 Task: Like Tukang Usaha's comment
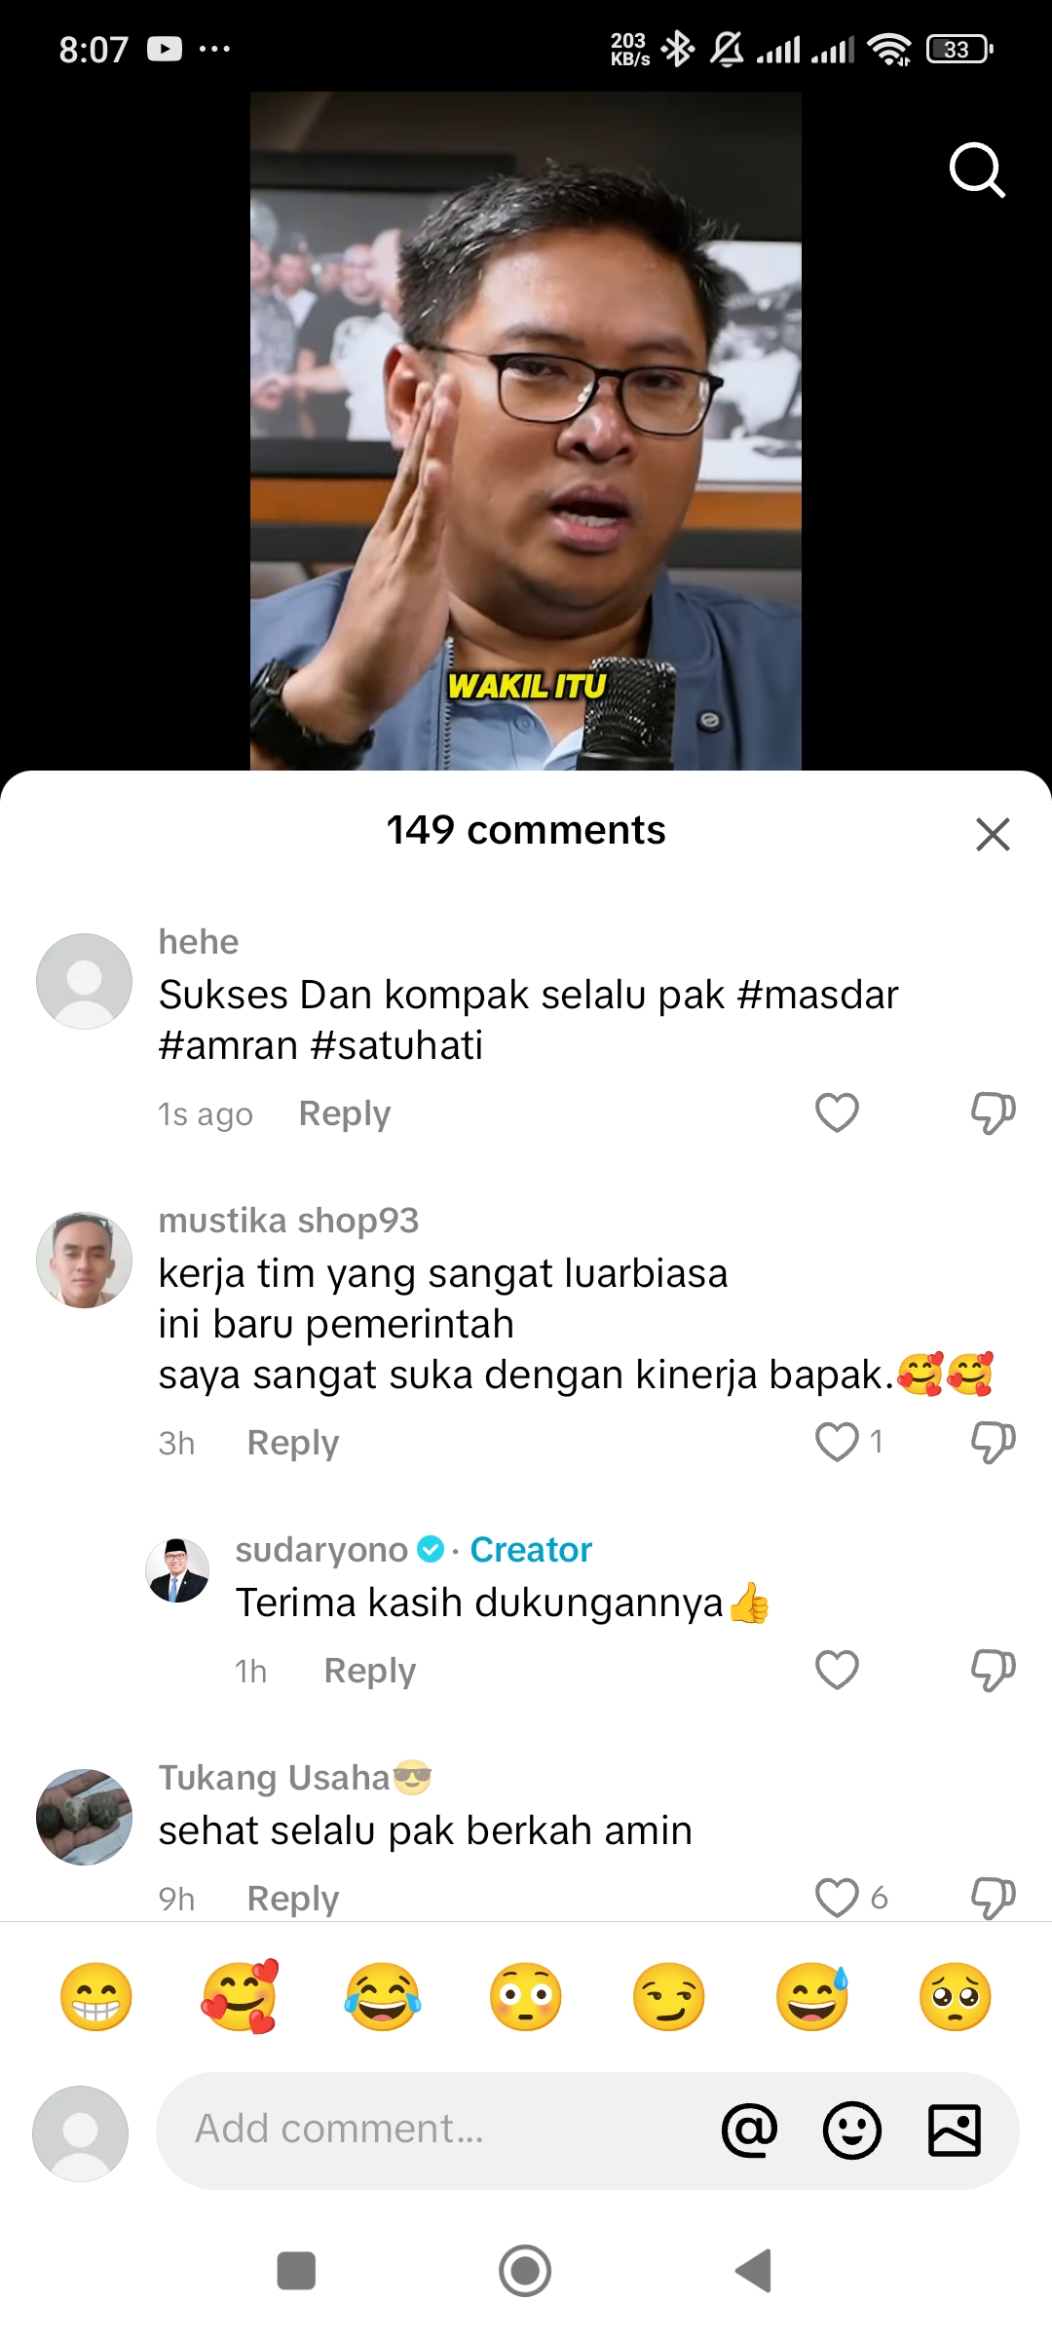click(x=837, y=1898)
